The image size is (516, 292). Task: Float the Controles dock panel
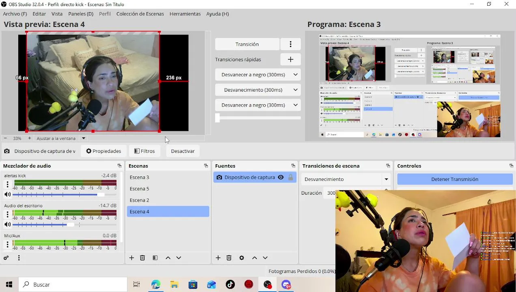tap(511, 166)
